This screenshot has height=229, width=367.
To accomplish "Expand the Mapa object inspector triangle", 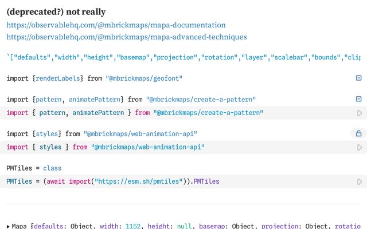I will click(x=8, y=226).
